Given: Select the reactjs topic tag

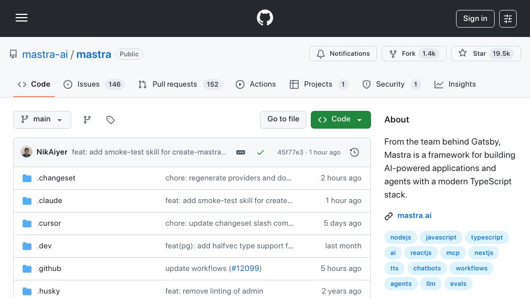Looking at the screenshot, I should [x=421, y=253].
